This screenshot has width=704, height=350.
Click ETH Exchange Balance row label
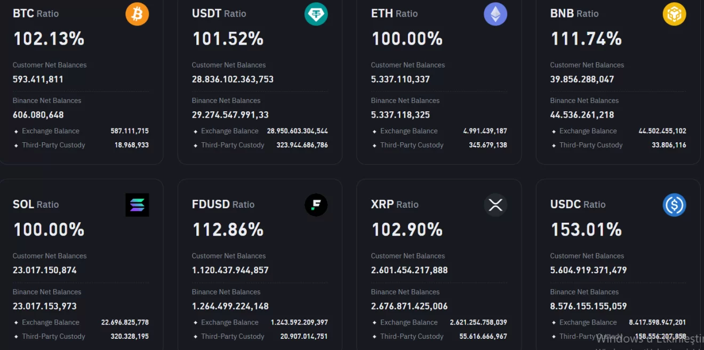[x=409, y=131]
